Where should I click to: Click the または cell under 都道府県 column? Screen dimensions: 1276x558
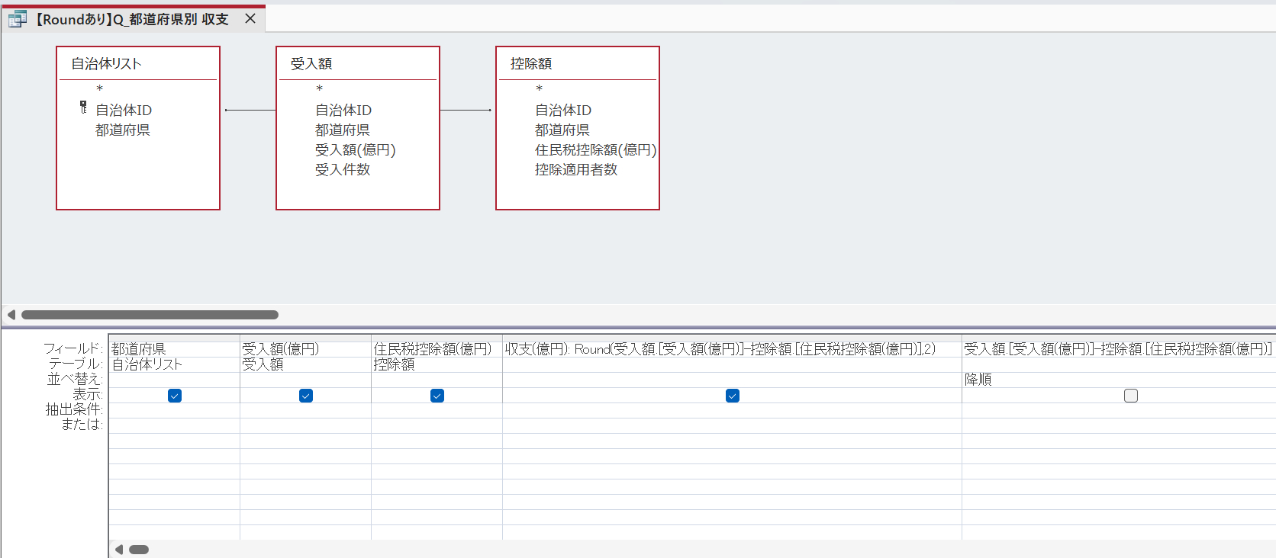(x=175, y=425)
